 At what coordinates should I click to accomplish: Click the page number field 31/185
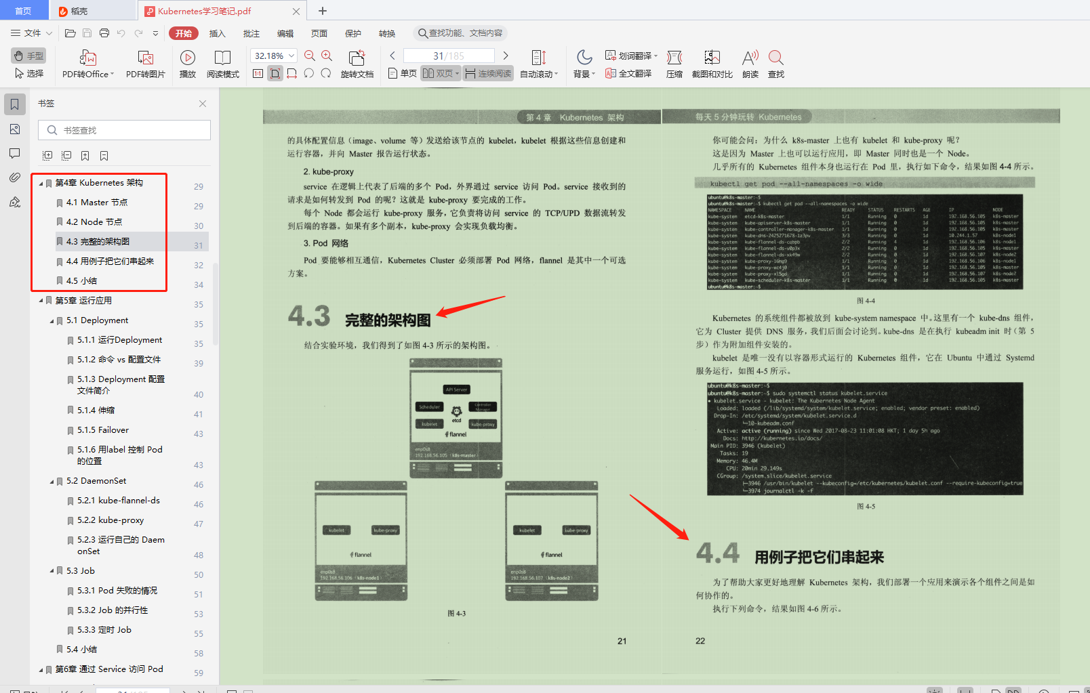point(449,56)
